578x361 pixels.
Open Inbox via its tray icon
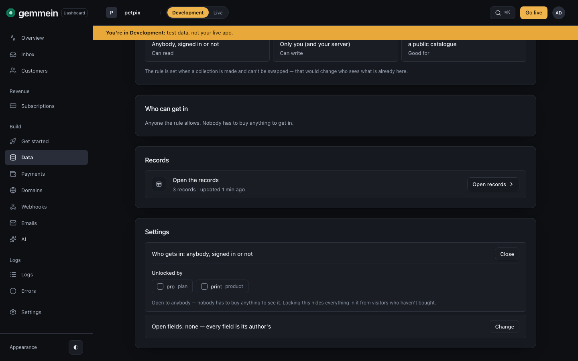13,54
